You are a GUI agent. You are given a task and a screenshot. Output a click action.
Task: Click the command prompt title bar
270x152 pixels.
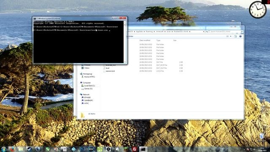point(72,19)
